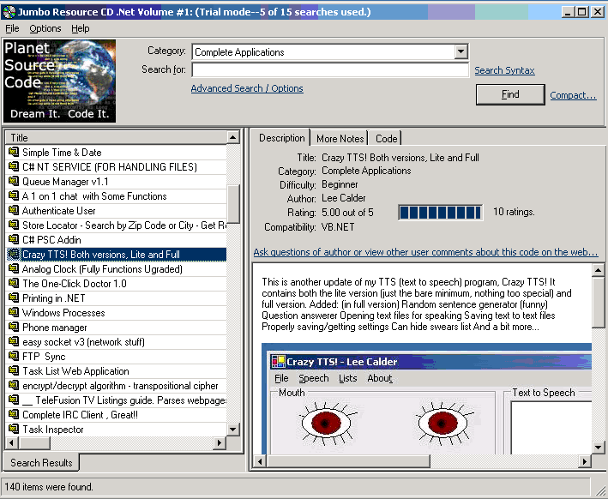Click the icon beside TeleFusion TV Listings guide
608x499 pixels.
click(14, 400)
